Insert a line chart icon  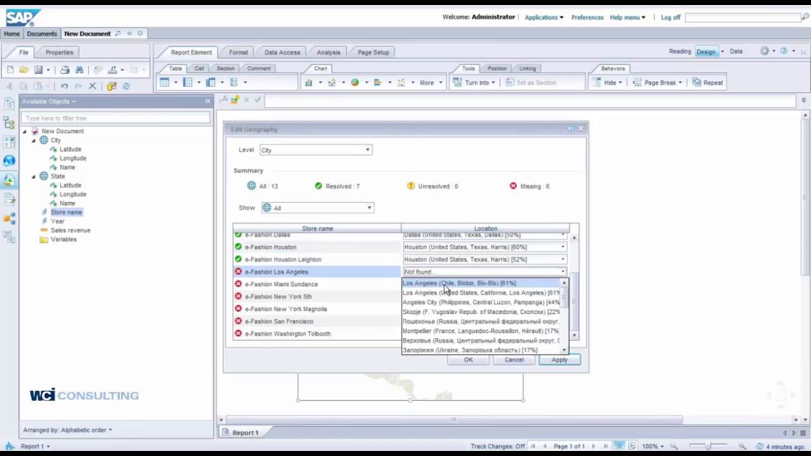(x=332, y=82)
